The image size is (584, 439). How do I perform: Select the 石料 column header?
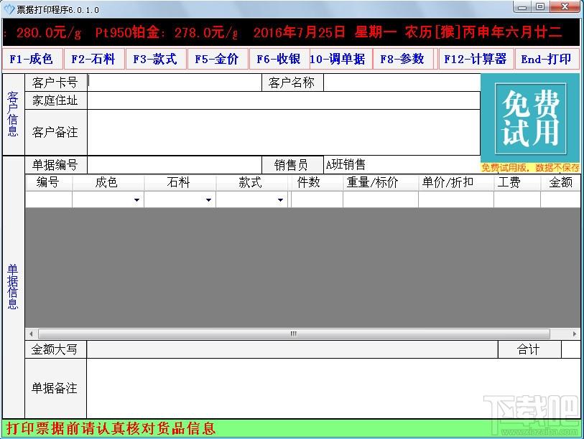pos(180,182)
